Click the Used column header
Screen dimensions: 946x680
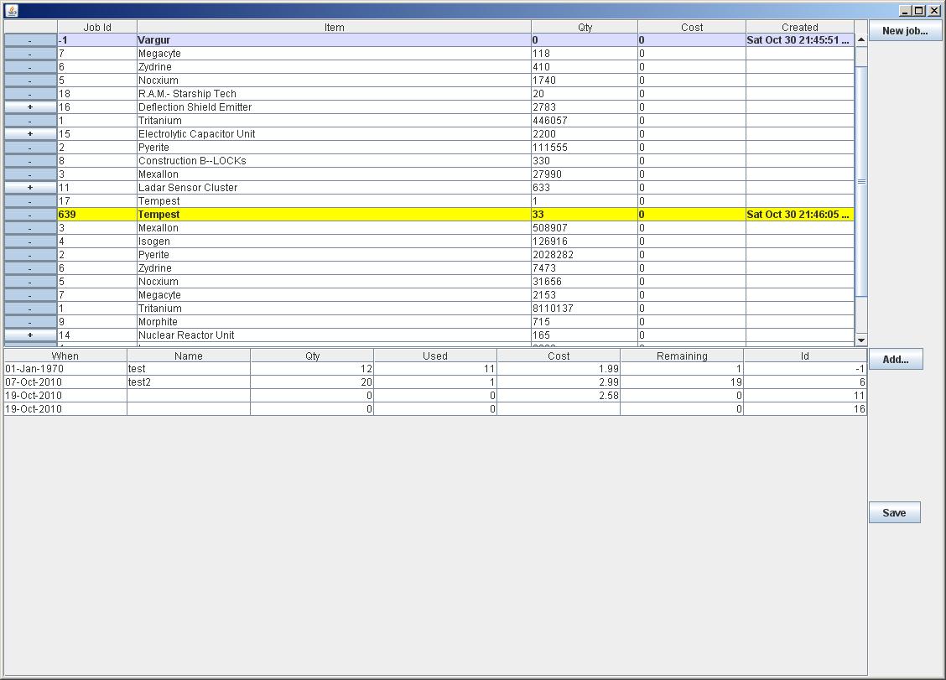tap(435, 356)
